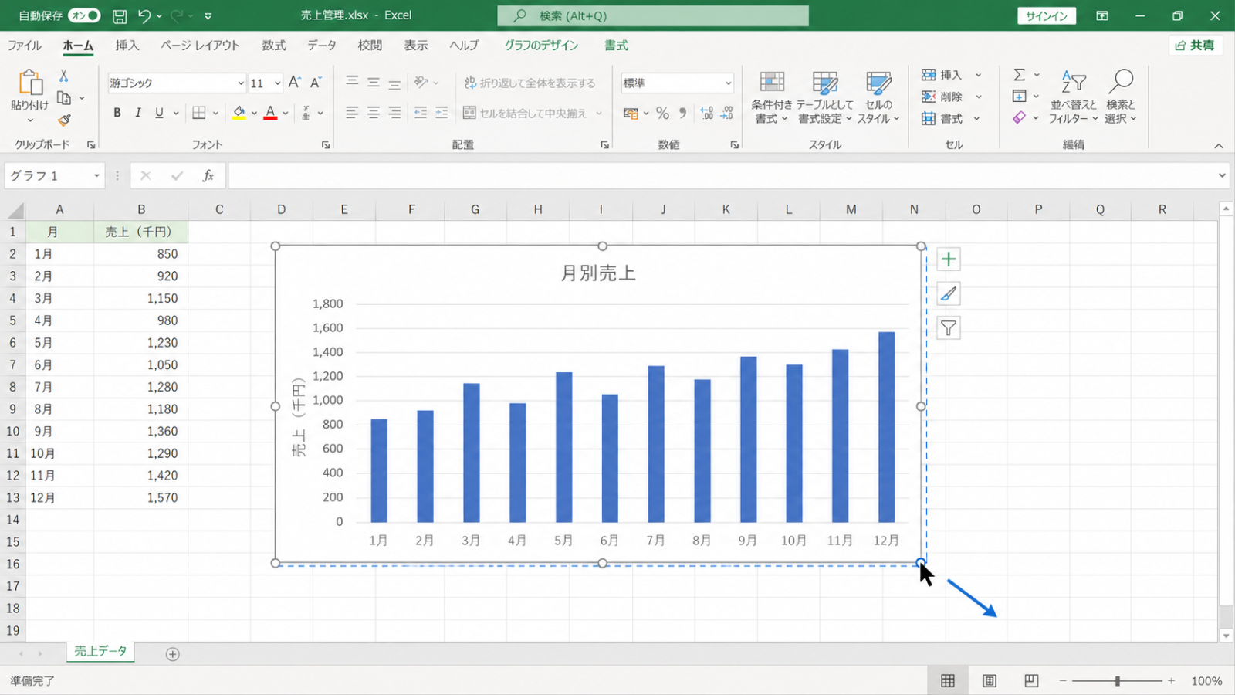Screen dimensions: 1235x695
Task: Toggle bold formatting
Action: 117,113
